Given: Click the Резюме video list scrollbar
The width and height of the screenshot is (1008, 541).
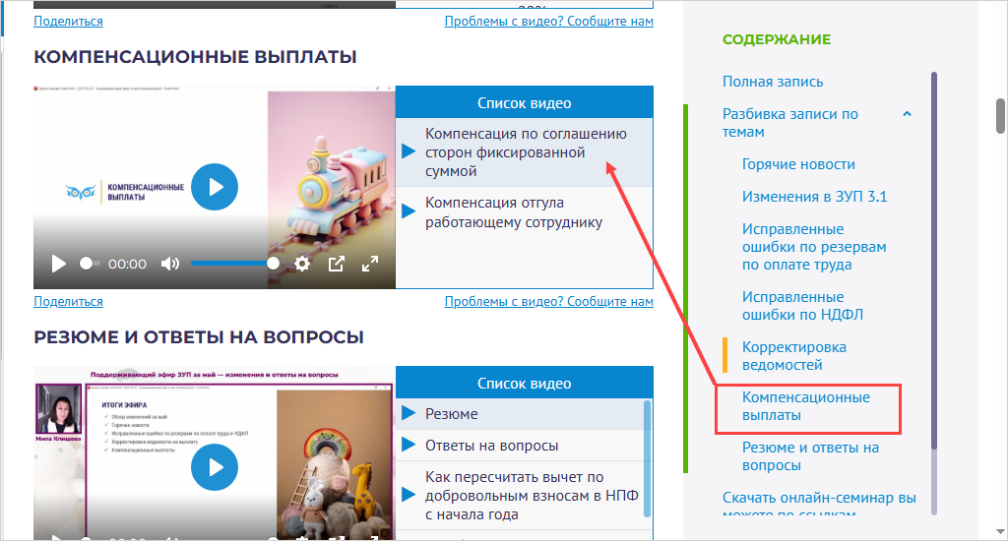Looking at the screenshot, I should click(x=648, y=458).
